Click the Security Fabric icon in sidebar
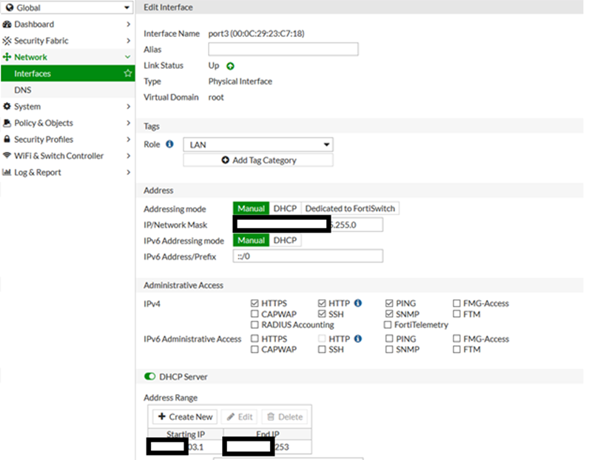Screen dimensions: 589x460 pos(7,41)
